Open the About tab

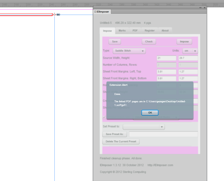(x=165, y=30)
